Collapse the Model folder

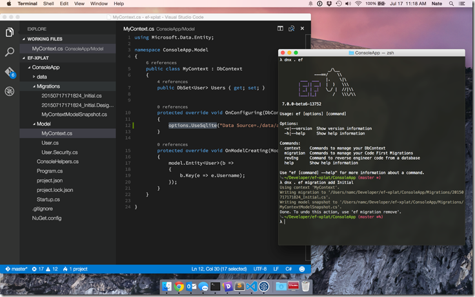tap(34, 124)
